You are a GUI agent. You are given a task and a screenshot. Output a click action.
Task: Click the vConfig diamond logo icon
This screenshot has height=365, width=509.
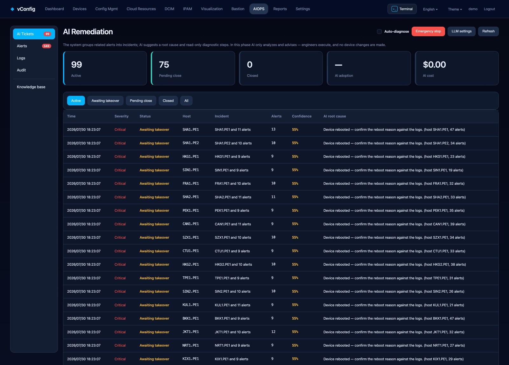pos(12,9)
